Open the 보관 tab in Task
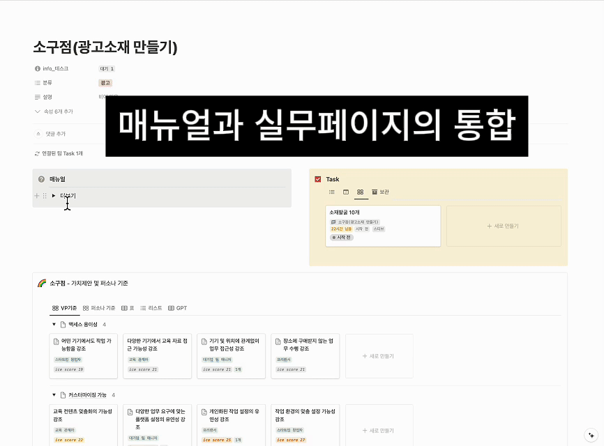 click(x=380, y=192)
